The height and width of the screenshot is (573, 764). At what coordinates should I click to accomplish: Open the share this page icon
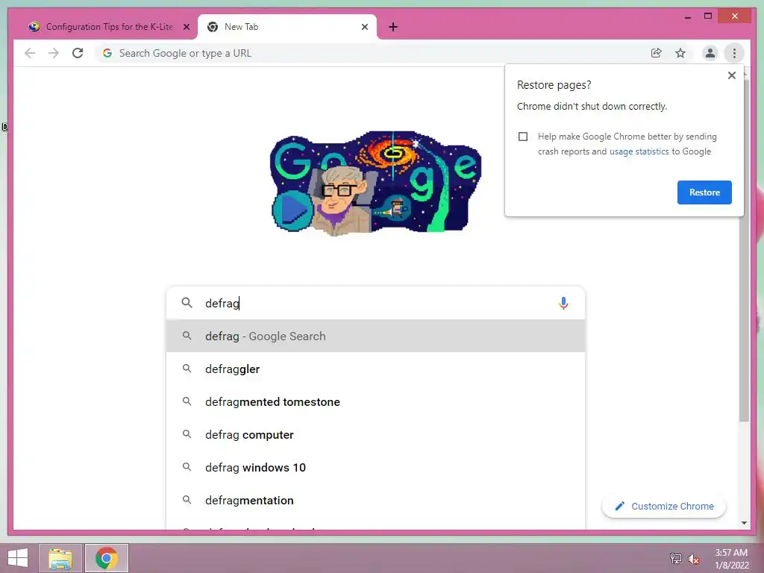click(x=657, y=53)
